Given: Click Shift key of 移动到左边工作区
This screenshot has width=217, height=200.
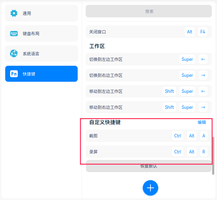Looking at the screenshot, I should tap(169, 91).
